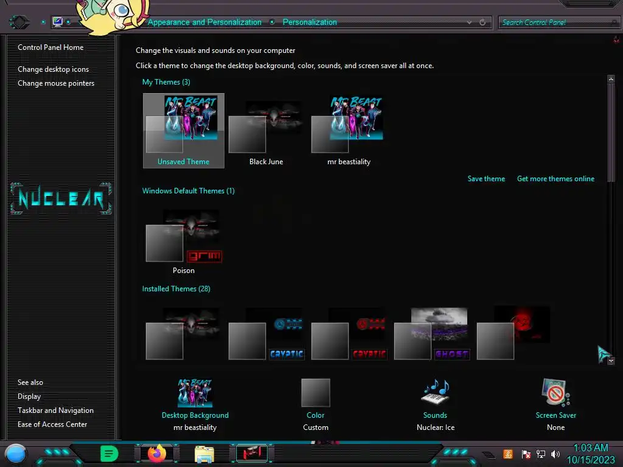Click the Installed Themes (28) heading
The width and height of the screenshot is (623, 467).
point(176,289)
